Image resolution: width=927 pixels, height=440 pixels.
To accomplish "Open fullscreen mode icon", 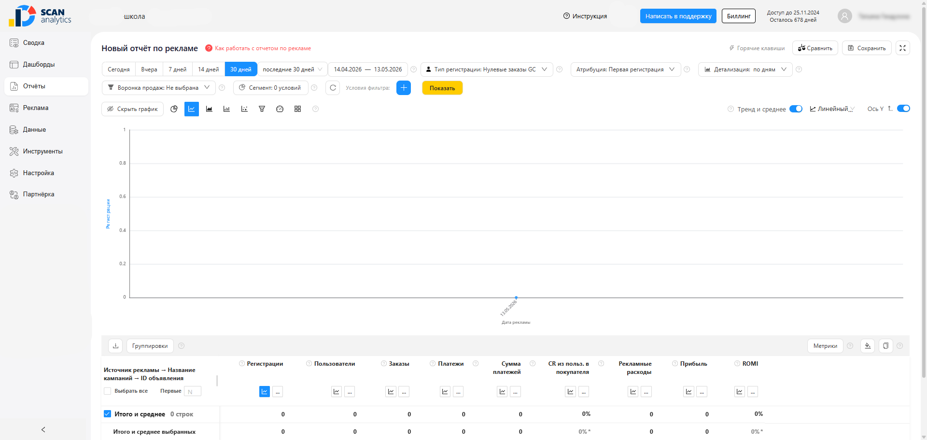I will (902, 48).
